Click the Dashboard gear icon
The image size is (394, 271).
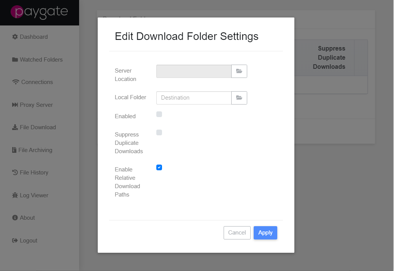[x=15, y=36]
